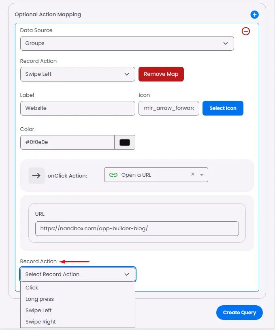Expand the onClick Action dropdown arrow
Image resolution: width=275 pixels, height=330 pixels.
pos(202,175)
